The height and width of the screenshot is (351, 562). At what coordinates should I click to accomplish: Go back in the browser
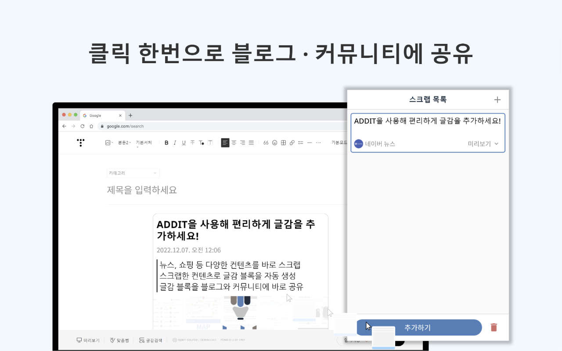(64, 126)
